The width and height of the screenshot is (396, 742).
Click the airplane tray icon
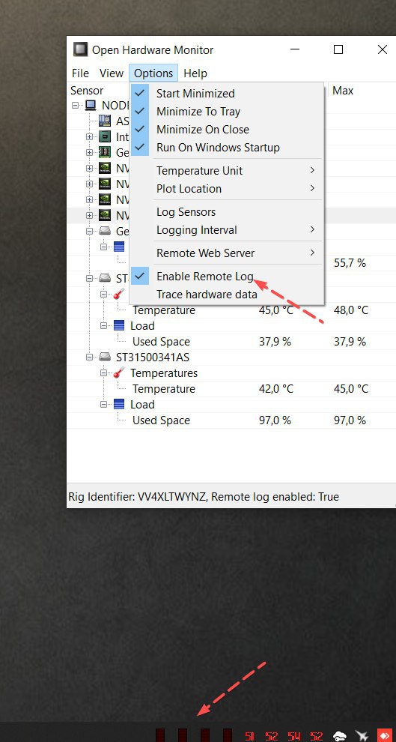click(362, 735)
